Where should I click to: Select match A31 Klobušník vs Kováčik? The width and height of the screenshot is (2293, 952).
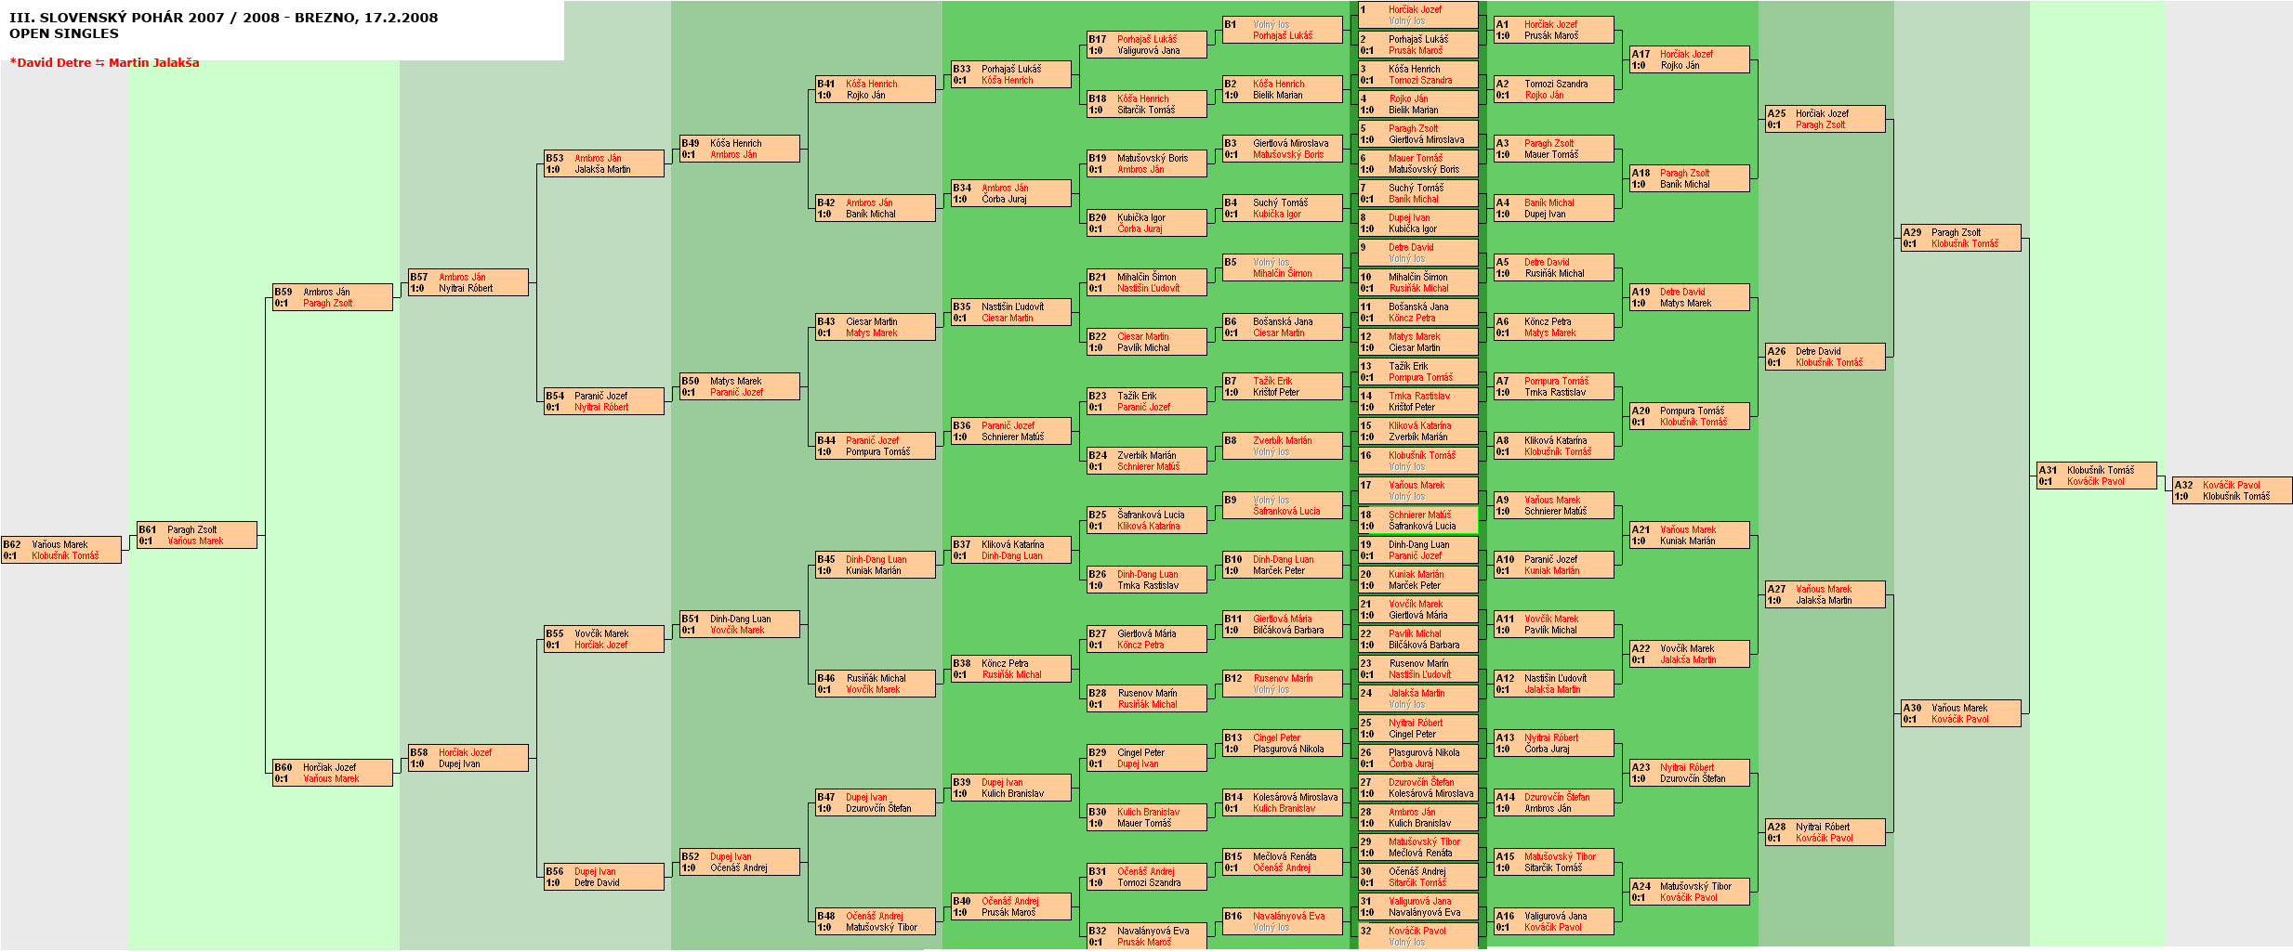[x=2096, y=476]
